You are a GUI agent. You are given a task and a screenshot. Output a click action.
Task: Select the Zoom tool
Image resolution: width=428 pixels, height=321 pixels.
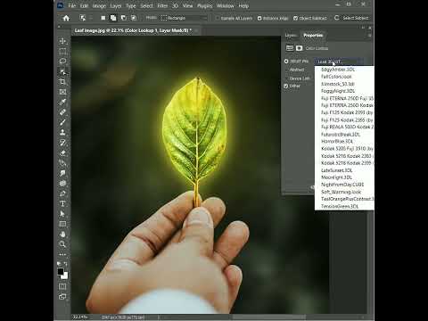click(x=62, y=244)
